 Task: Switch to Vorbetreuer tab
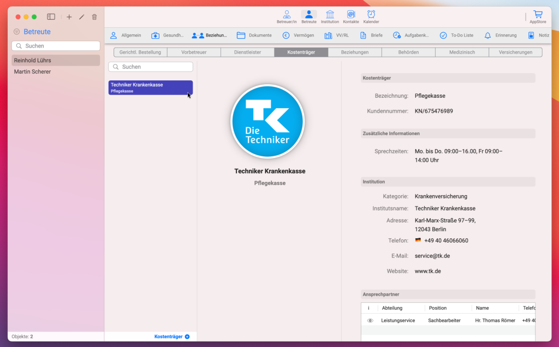coord(194,52)
